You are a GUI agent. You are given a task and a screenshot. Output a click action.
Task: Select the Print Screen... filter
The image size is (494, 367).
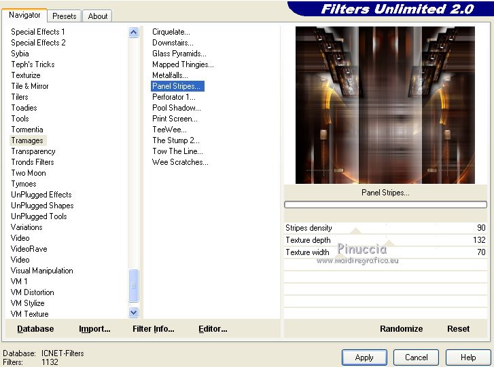click(175, 119)
